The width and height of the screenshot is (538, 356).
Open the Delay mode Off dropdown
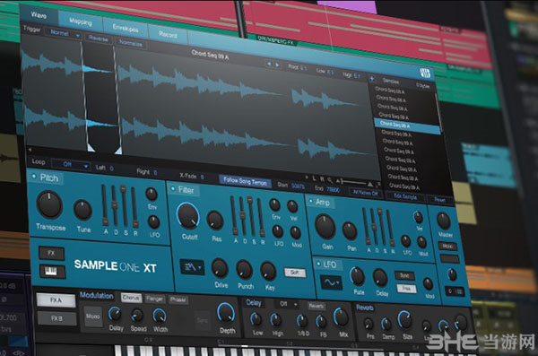(x=286, y=304)
